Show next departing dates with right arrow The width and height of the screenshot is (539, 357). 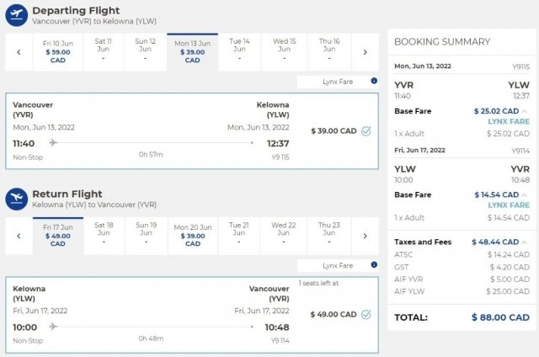point(365,52)
